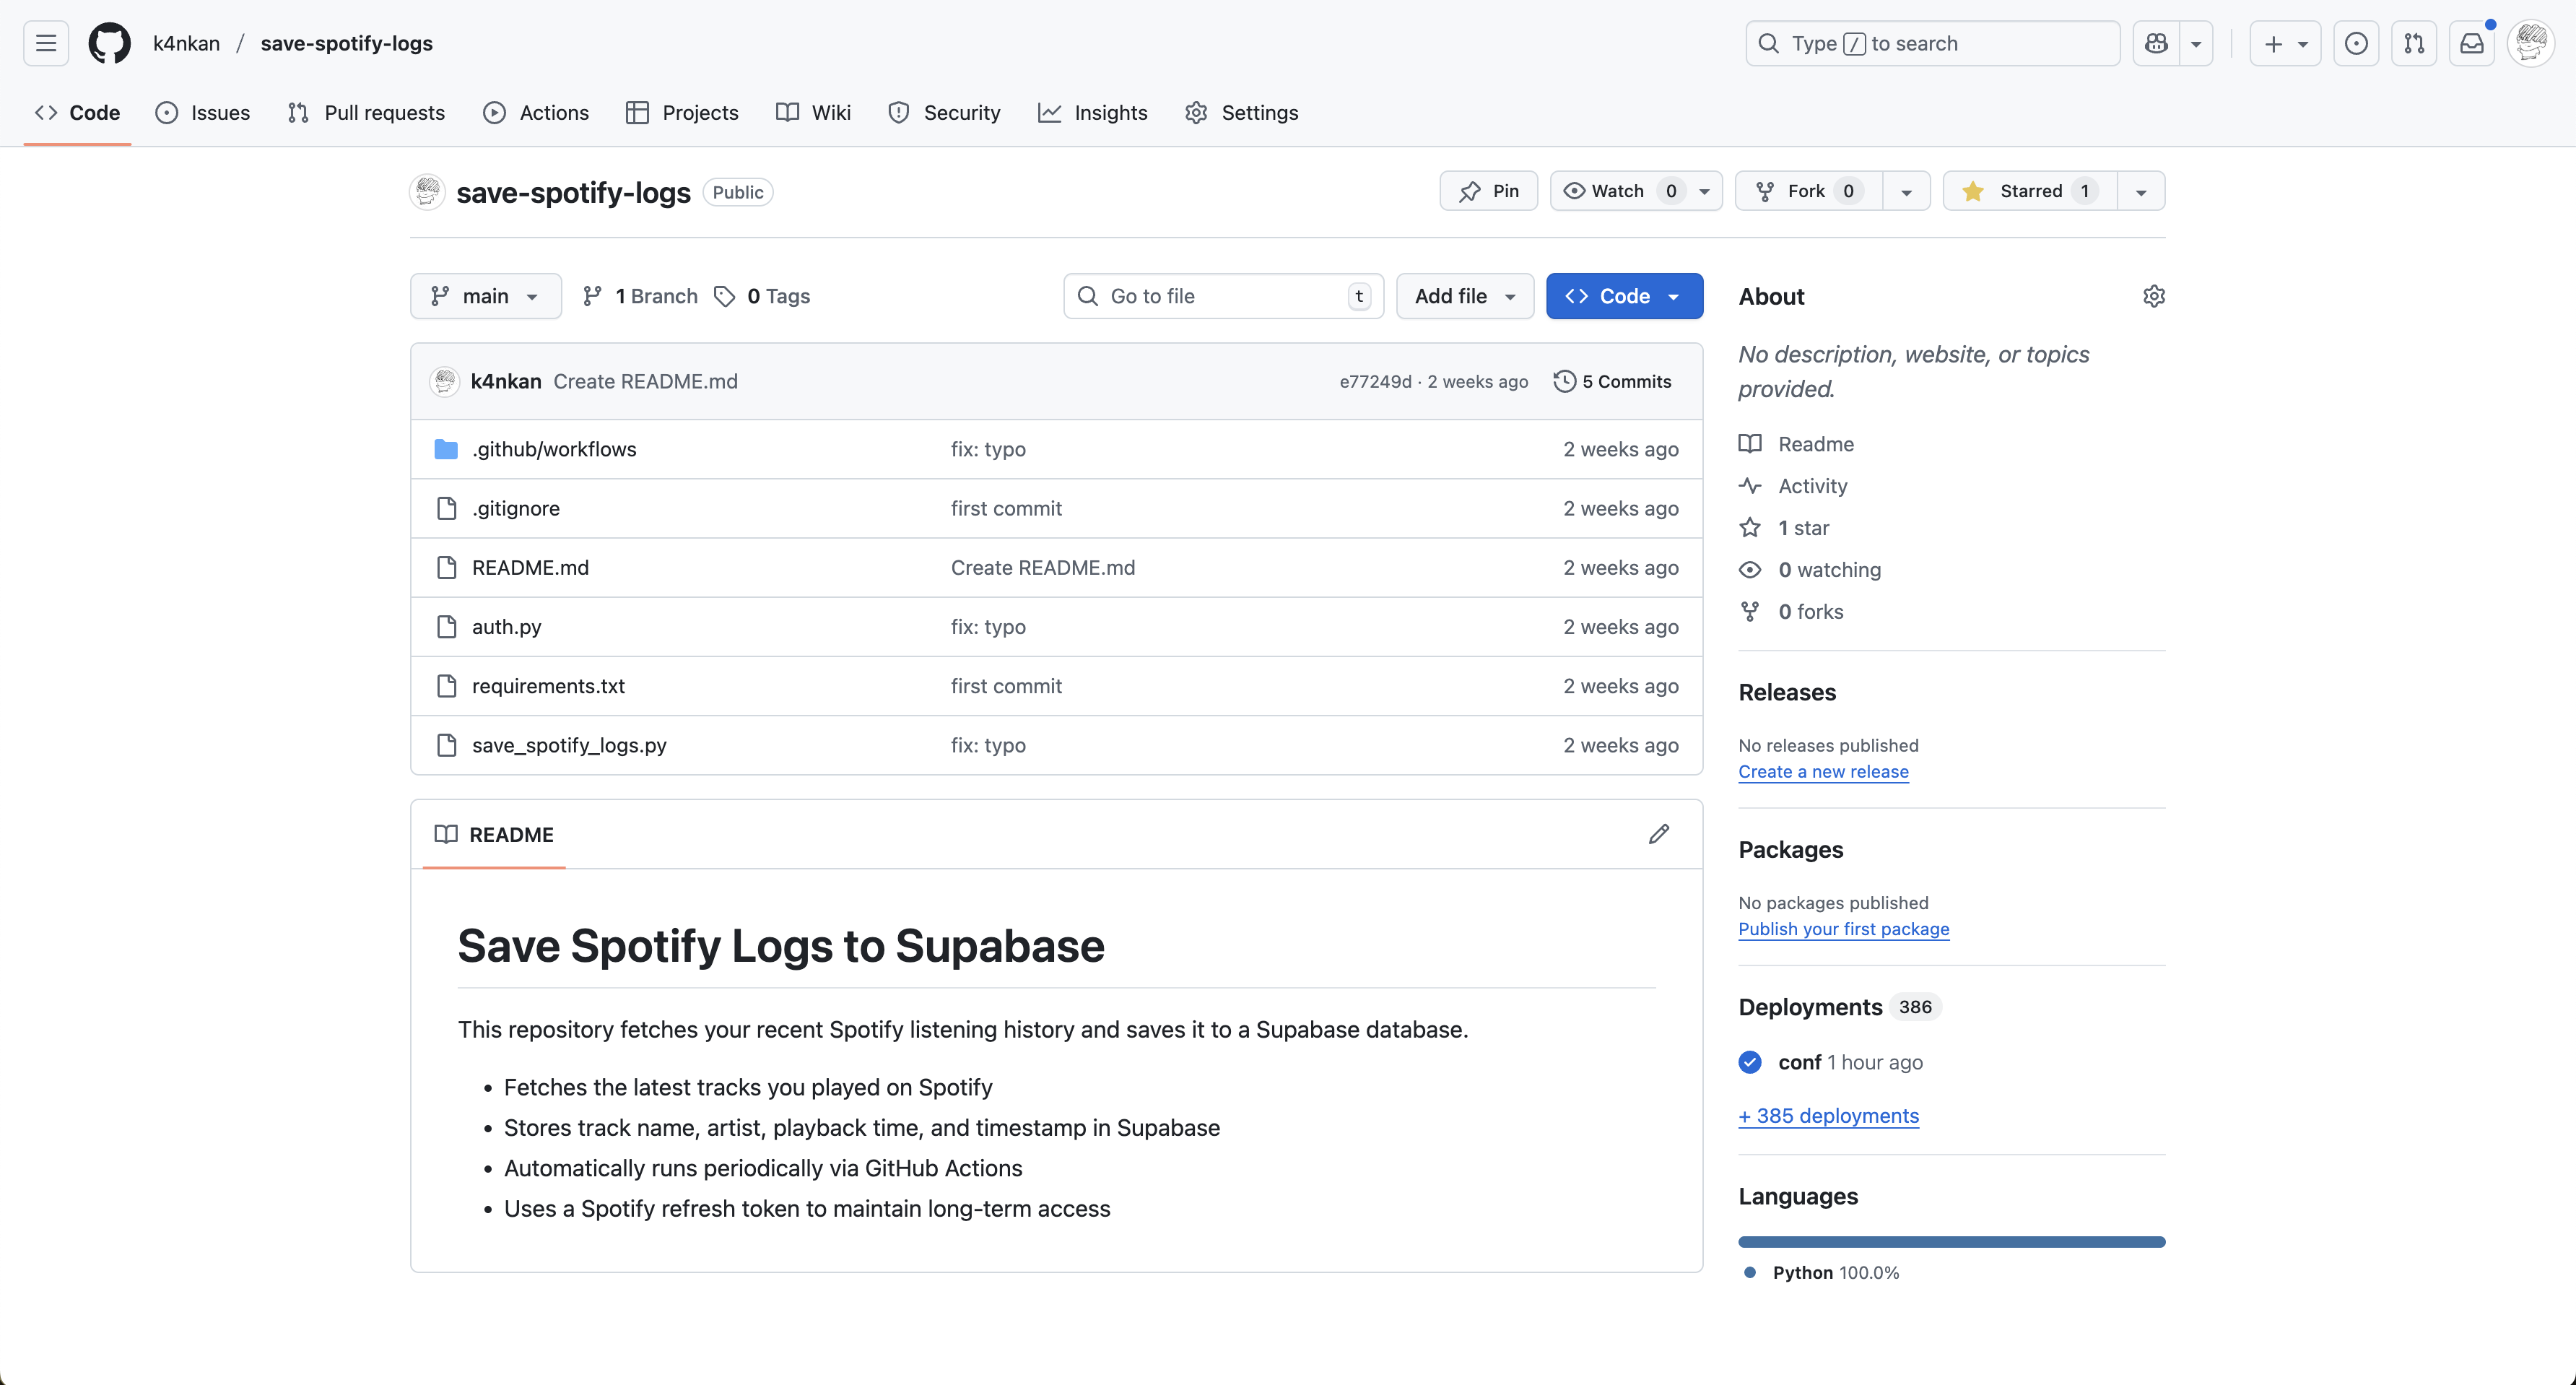Click the pull requests icon in header
2576x1385 pixels.
[2414, 43]
